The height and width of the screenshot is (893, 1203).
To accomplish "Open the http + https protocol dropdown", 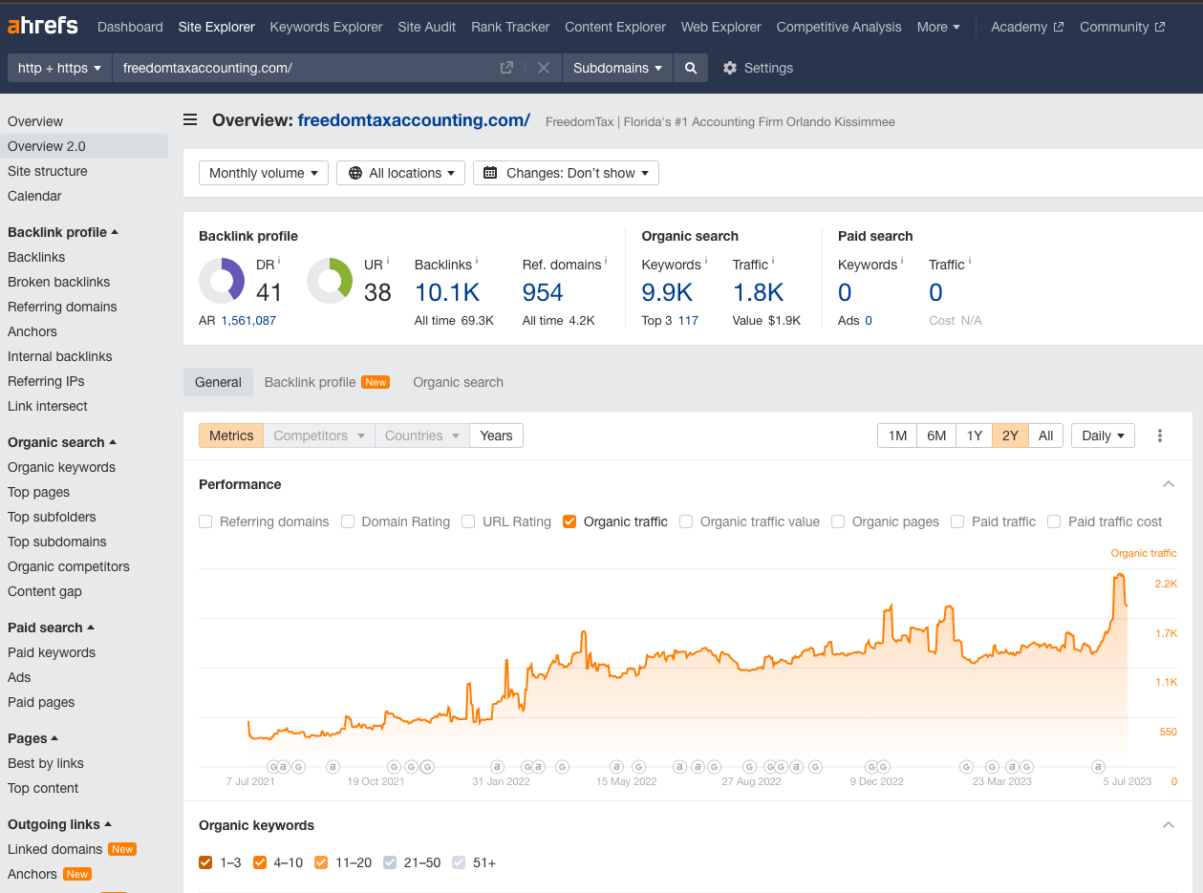I will click(59, 68).
